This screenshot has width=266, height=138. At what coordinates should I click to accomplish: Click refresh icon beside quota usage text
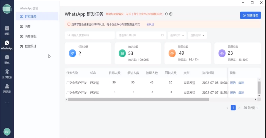pyautogui.click(x=166, y=14)
